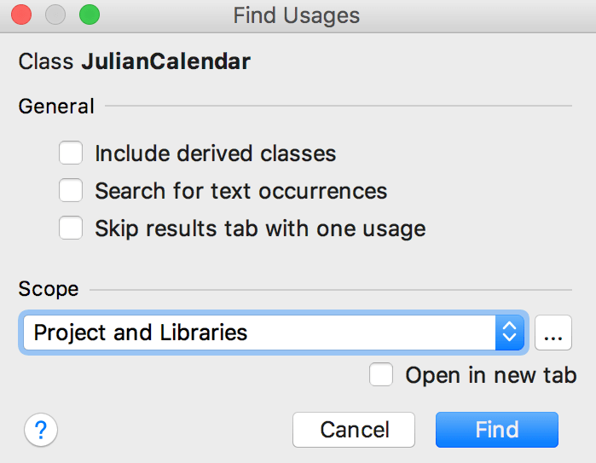Viewport: 596px width, 463px height.
Task: Open the scope chooser ellipsis button
Action: pos(553,333)
